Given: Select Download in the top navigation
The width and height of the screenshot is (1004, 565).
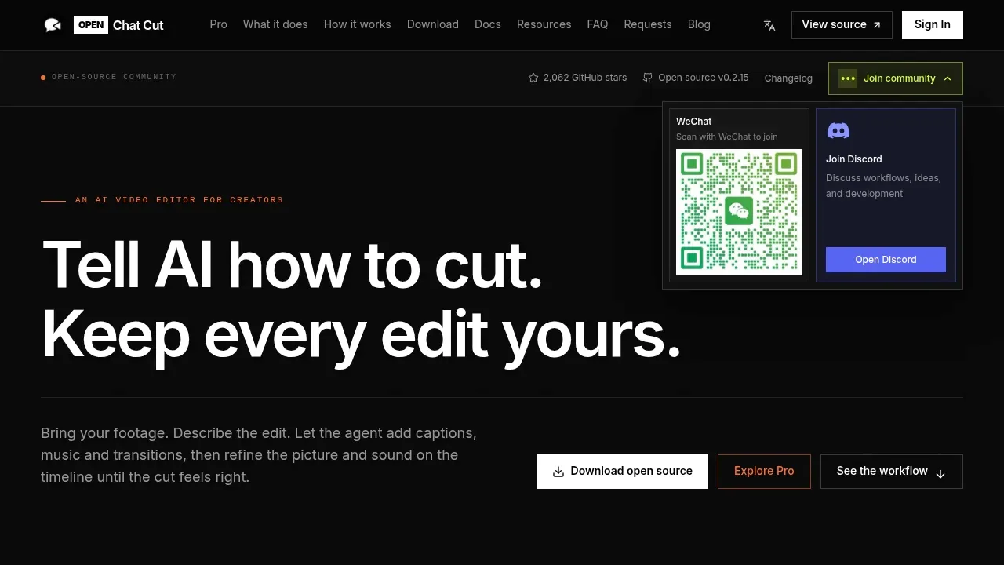Looking at the screenshot, I should tap(433, 24).
